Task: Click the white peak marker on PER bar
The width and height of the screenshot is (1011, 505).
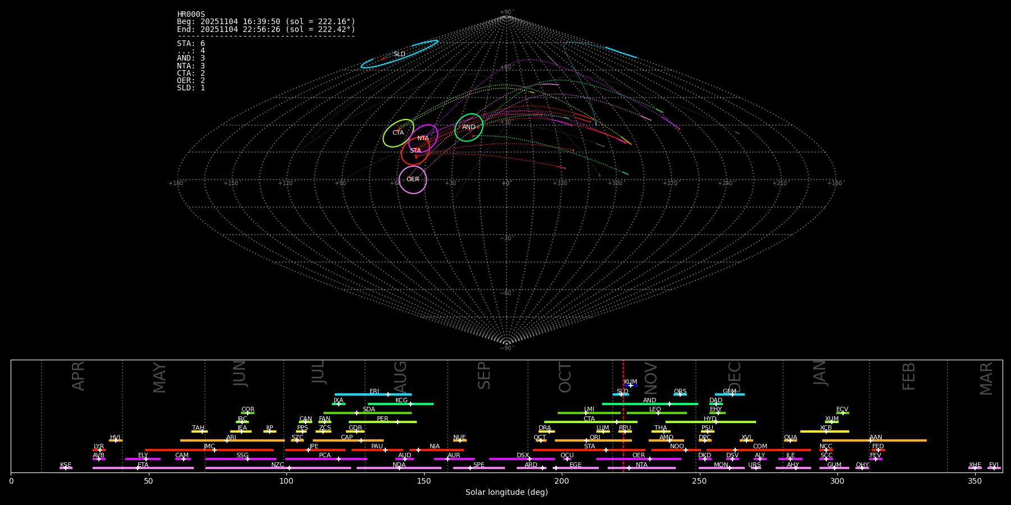Action: coord(397,422)
